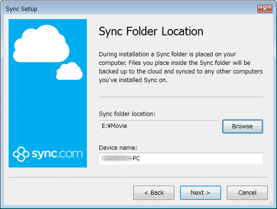This screenshot has height=209, width=277.
Task: Focus the Device name text field
Action: (x=181, y=159)
